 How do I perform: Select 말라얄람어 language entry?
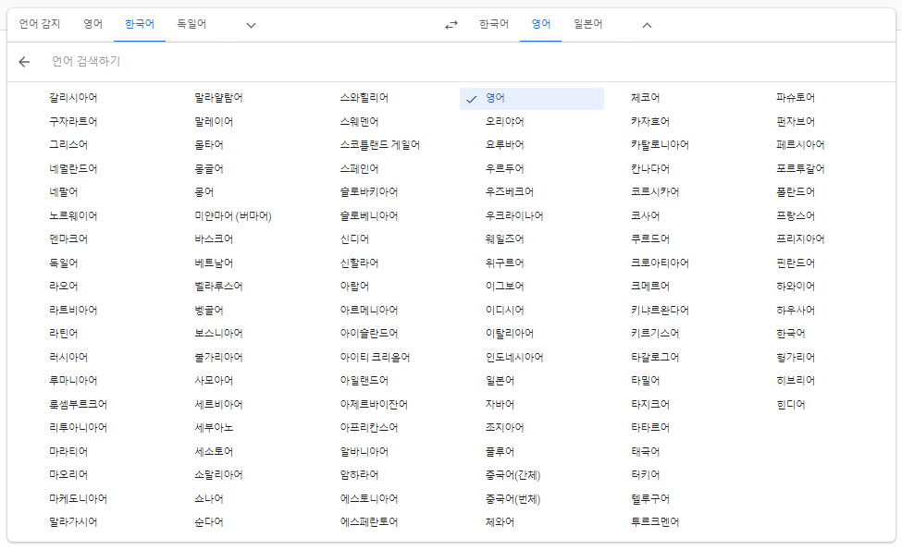click(218, 98)
